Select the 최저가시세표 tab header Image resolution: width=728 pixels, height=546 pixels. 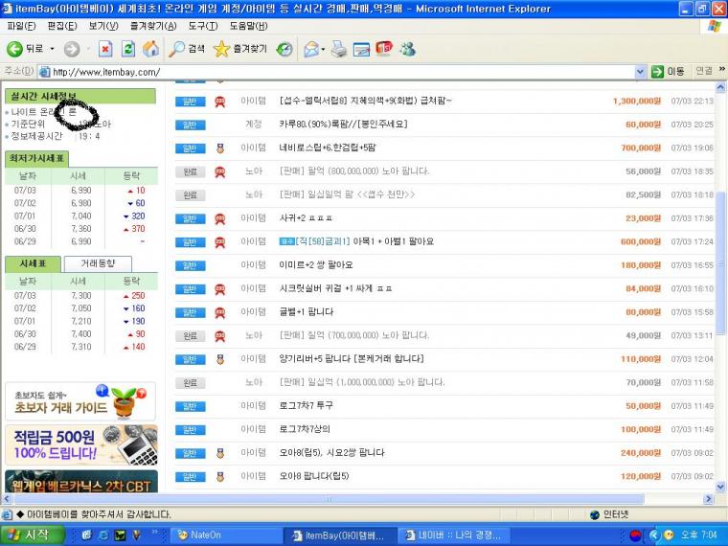36,158
